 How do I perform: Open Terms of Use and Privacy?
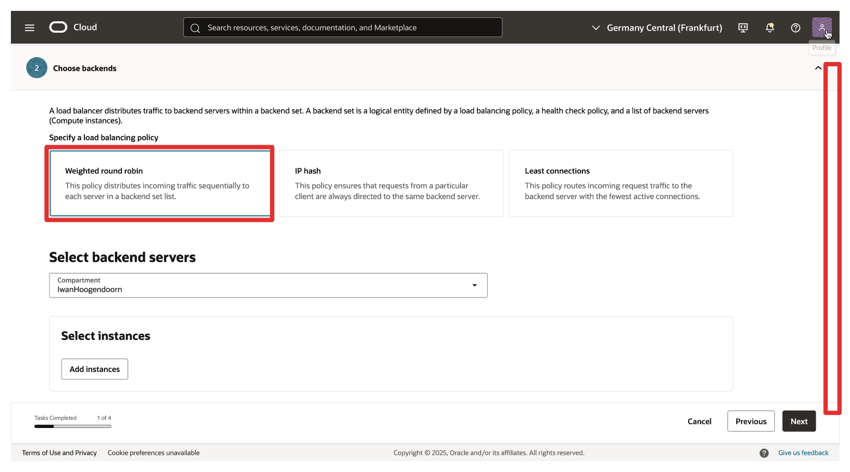coord(59,453)
